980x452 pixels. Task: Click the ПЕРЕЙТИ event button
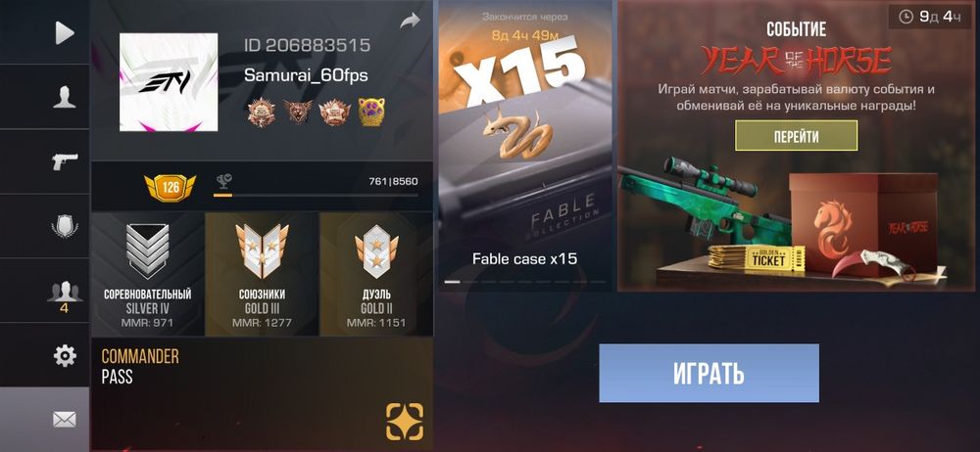pos(796,135)
